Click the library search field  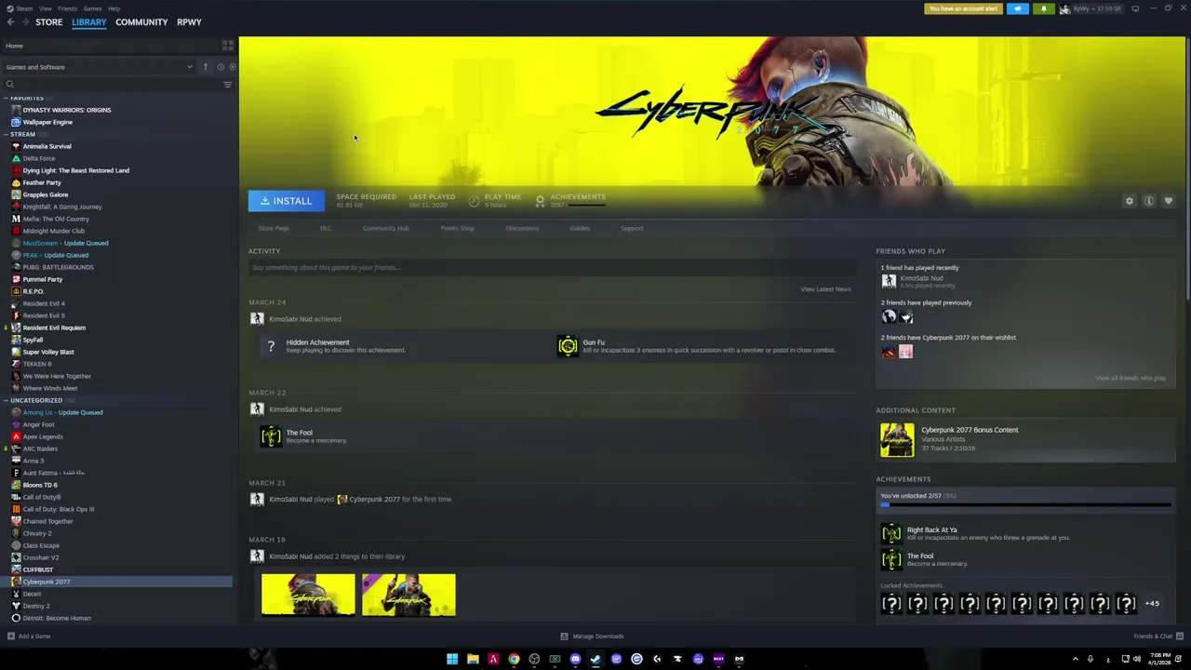click(x=112, y=85)
